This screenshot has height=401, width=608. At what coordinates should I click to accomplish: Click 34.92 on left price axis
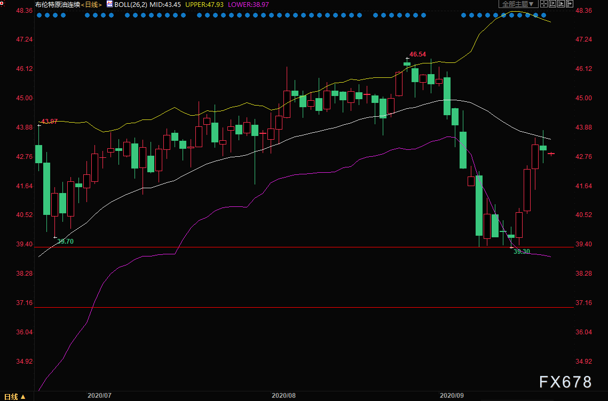(x=25, y=362)
